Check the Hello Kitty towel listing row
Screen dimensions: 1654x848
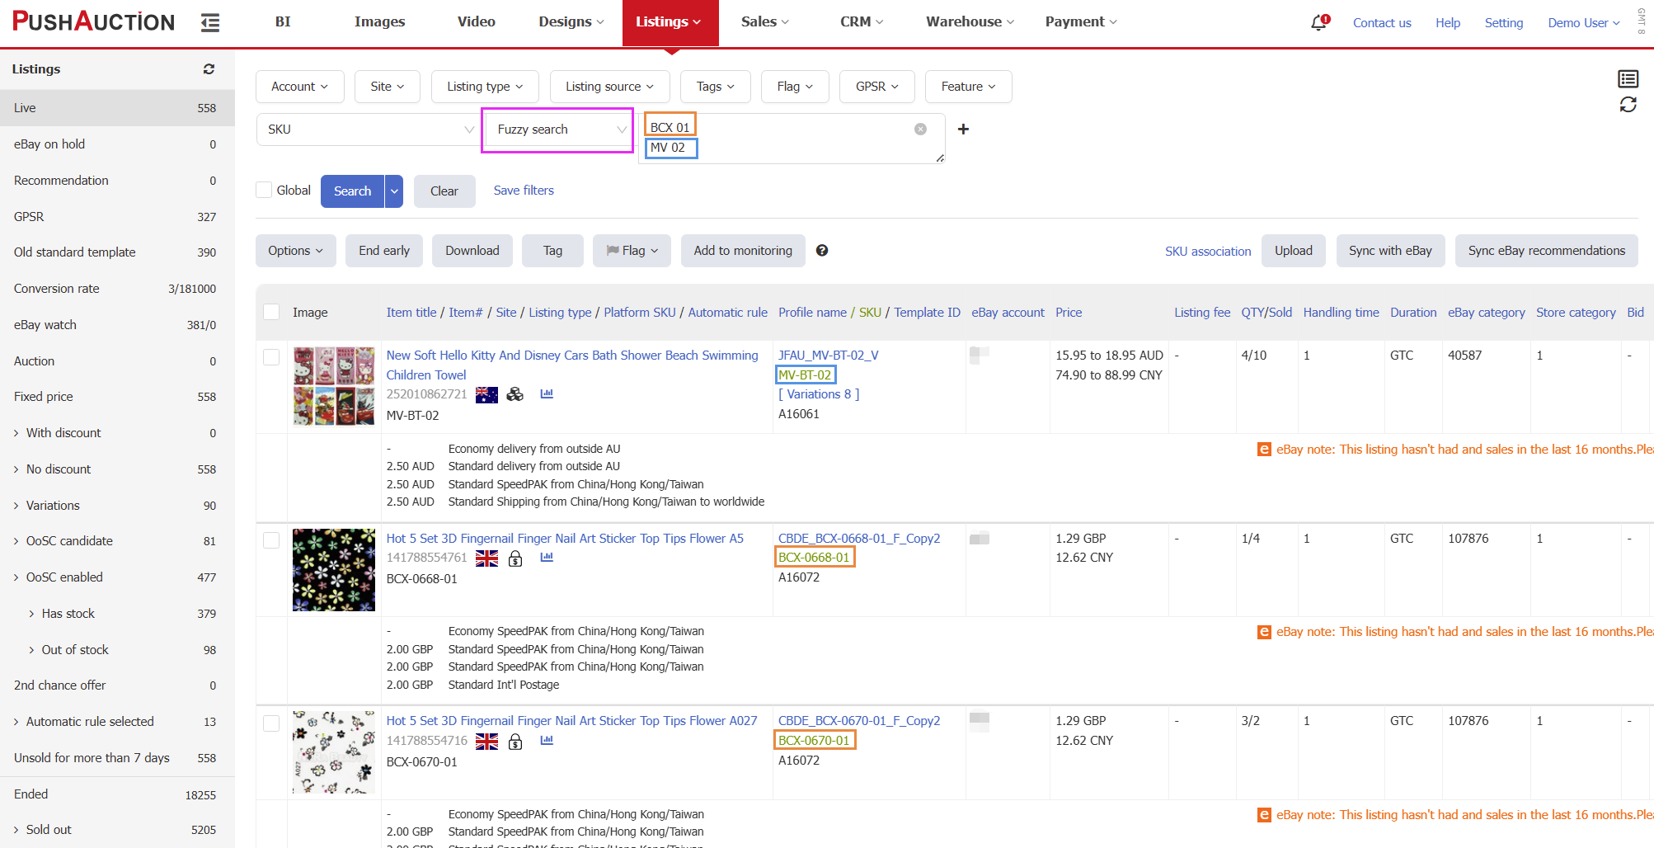point(271,357)
